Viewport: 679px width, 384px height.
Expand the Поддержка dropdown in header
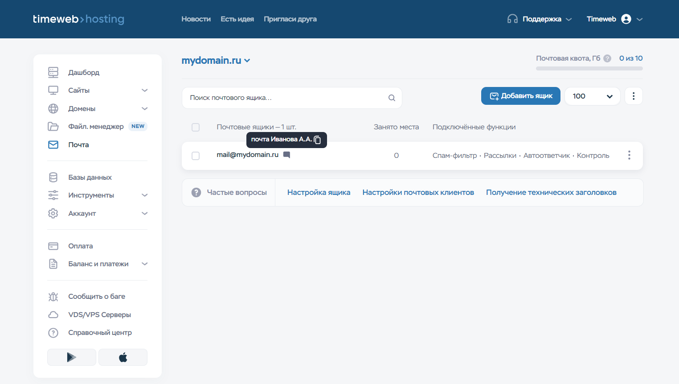click(540, 19)
